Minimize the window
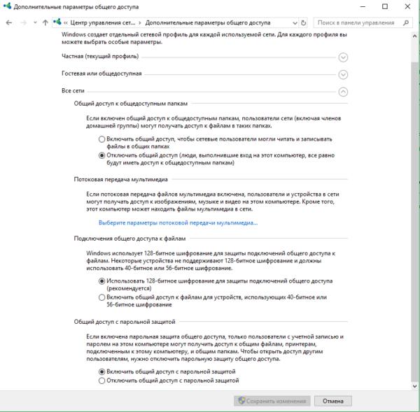420x412 pixels. (363, 6)
